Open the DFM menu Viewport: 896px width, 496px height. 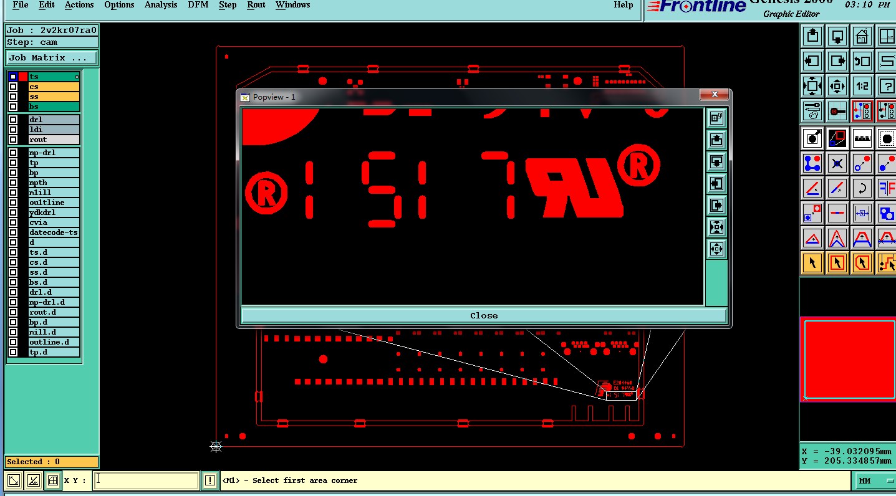pyautogui.click(x=198, y=5)
